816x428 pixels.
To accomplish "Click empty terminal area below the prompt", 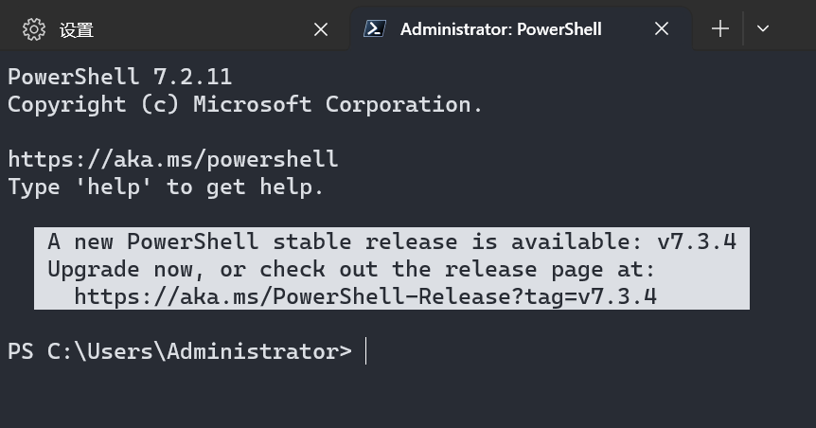I will coord(407,398).
